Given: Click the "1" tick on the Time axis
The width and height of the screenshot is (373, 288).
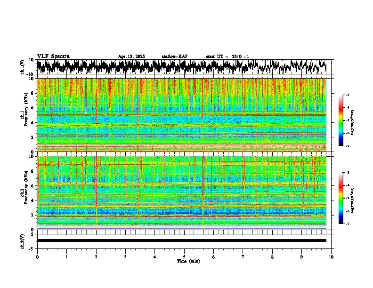Looking at the screenshot, I should coord(66,257).
